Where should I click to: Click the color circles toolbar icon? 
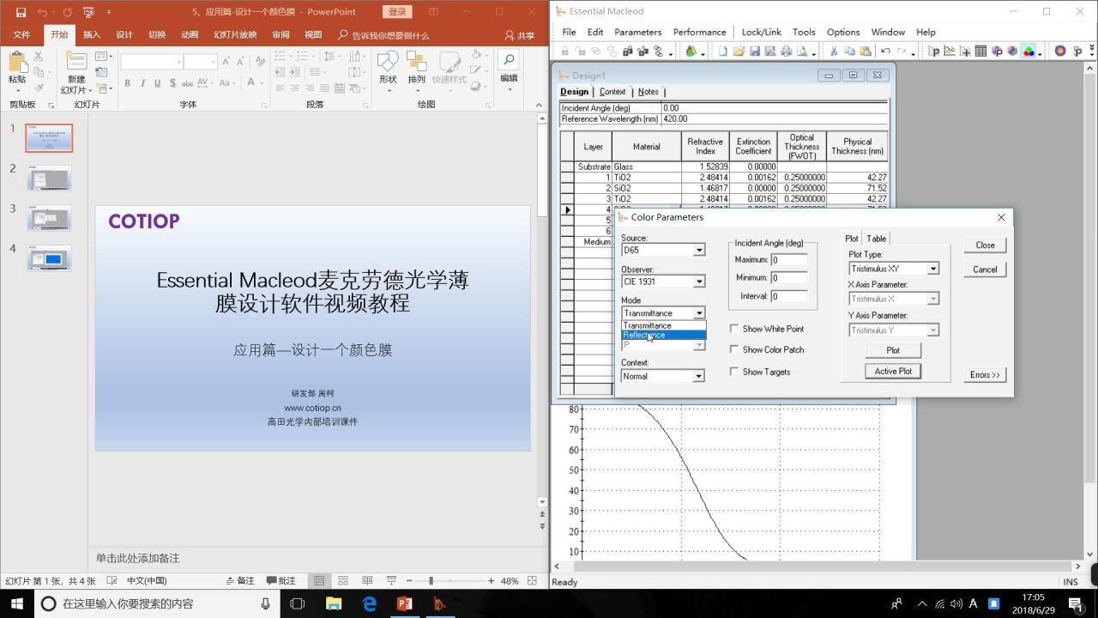tap(1029, 51)
